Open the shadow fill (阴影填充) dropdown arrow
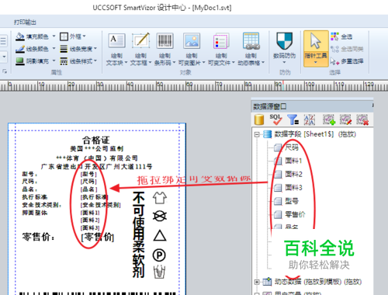The height and width of the screenshot is (295, 388). (54, 61)
